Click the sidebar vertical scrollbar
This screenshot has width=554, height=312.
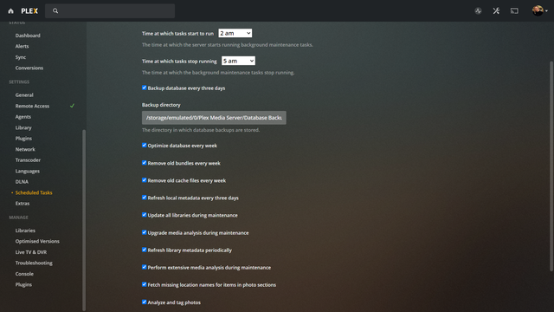click(84, 220)
